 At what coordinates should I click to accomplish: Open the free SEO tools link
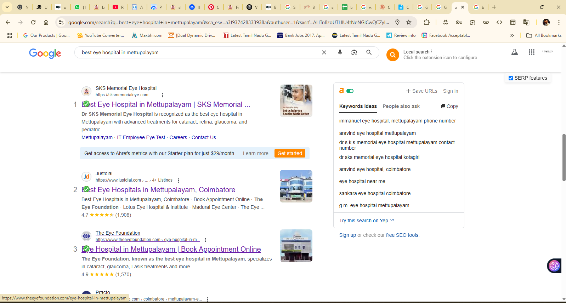point(402,235)
